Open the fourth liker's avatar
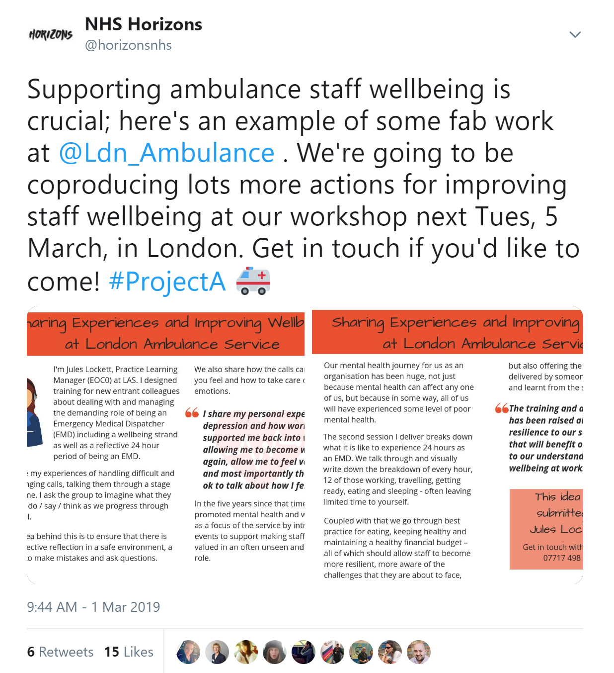Screen dimensions: 614x673 coord(275,652)
